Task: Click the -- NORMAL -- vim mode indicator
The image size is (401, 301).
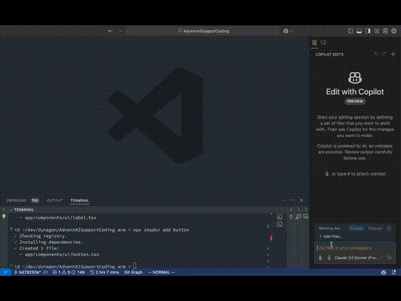Action: pyautogui.click(x=161, y=272)
